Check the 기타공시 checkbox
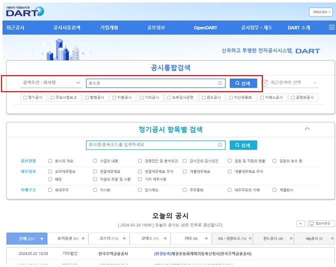 point(142,98)
